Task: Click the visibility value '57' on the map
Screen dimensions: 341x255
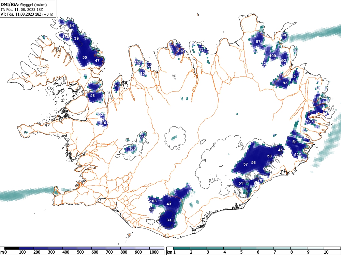Action: pyautogui.click(x=246, y=164)
